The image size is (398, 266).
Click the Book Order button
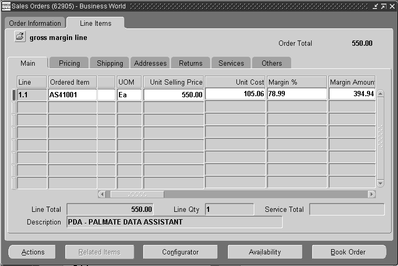349,252
